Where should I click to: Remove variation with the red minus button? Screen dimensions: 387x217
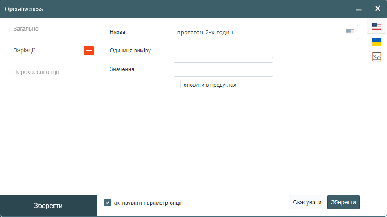pos(89,50)
